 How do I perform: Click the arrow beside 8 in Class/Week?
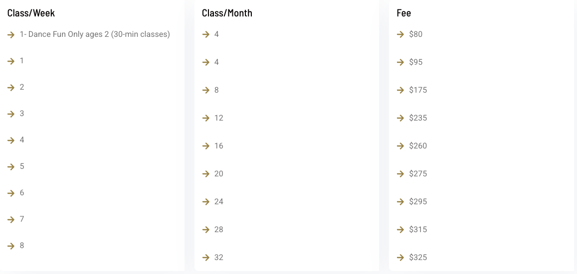(x=11, y=246)
